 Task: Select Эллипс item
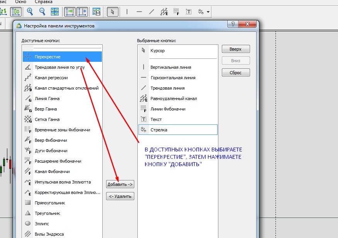62,224
